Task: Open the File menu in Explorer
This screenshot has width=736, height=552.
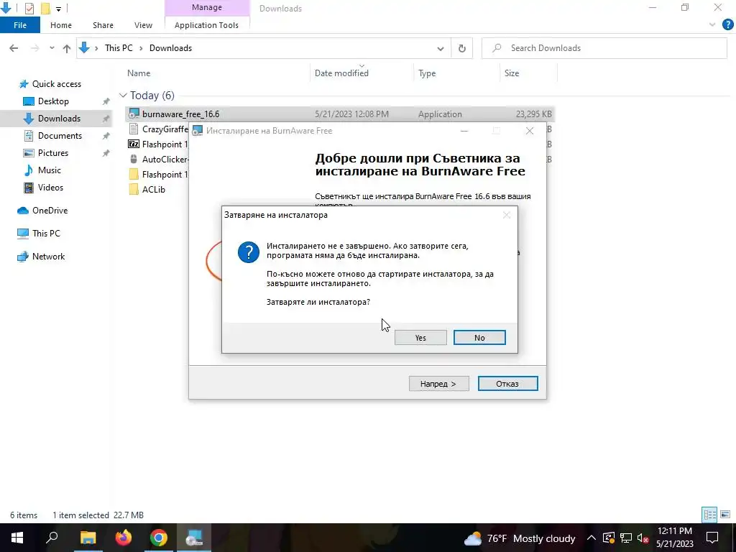Action: pyautogui.click(x=19, y=25)
